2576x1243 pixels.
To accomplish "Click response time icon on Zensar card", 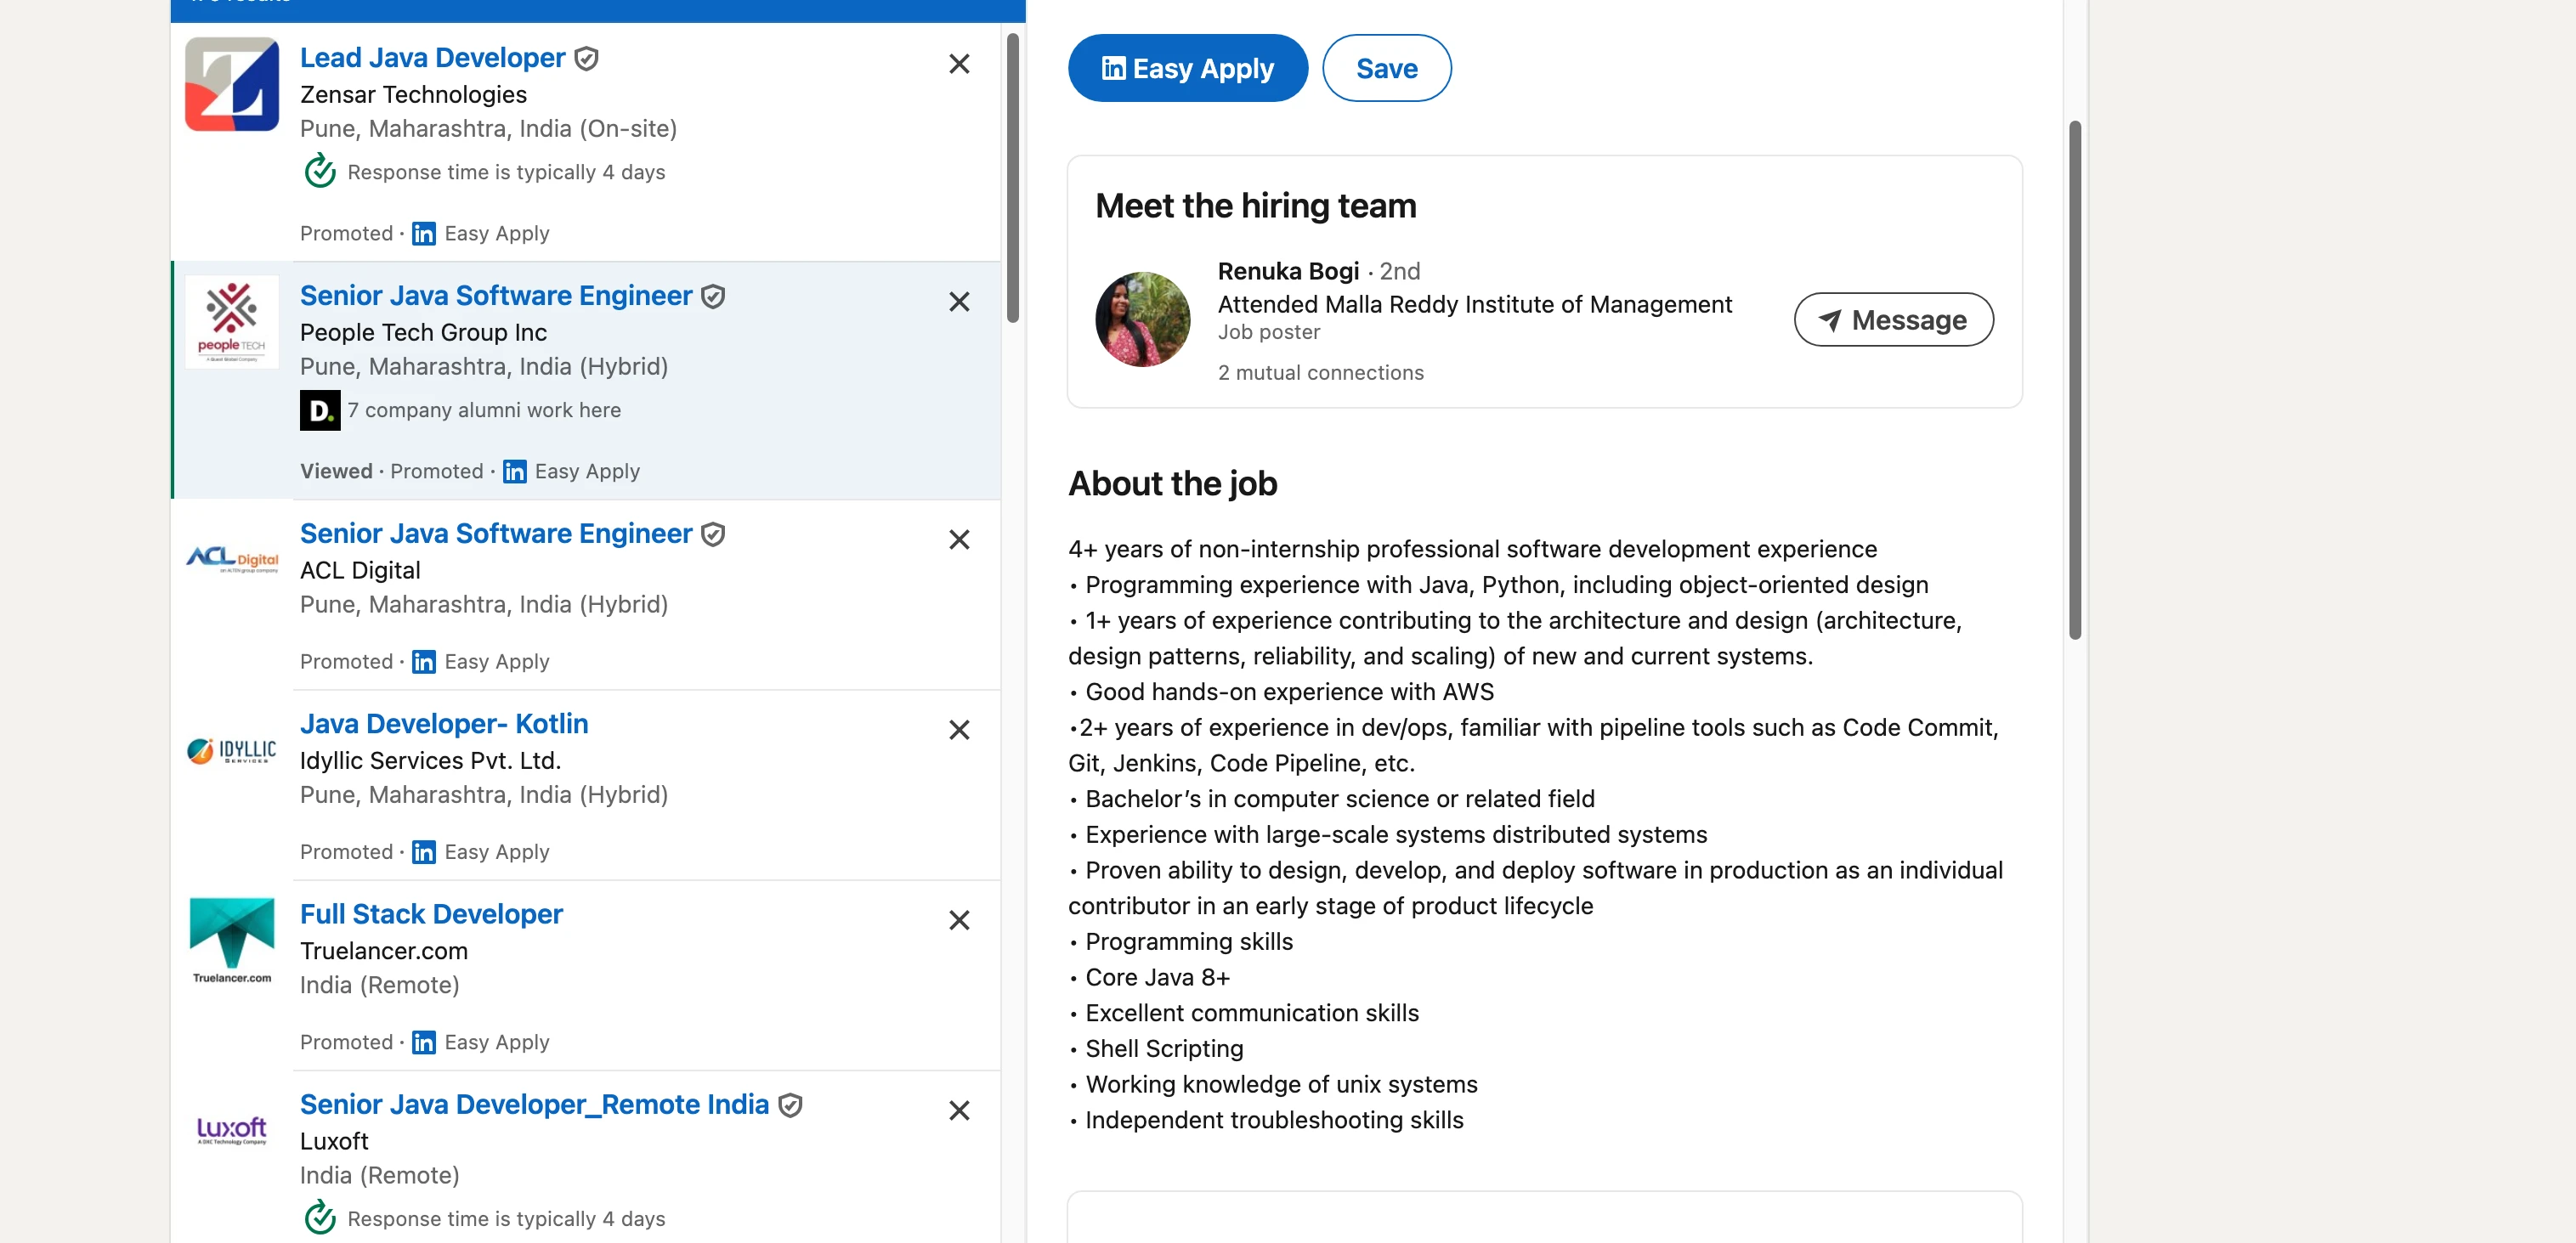I will point(320,171).
